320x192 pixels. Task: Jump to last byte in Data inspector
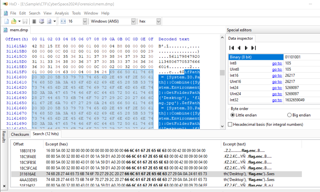(254, 48)
